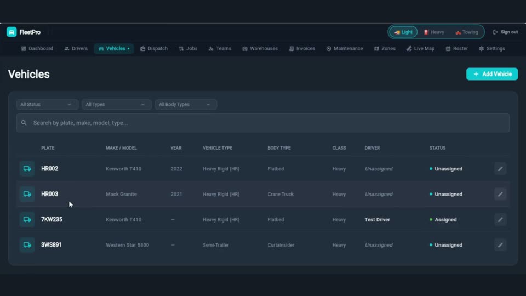Open the Maintenance tab
This screenshot has width=526, height=296.
point(345,49)
